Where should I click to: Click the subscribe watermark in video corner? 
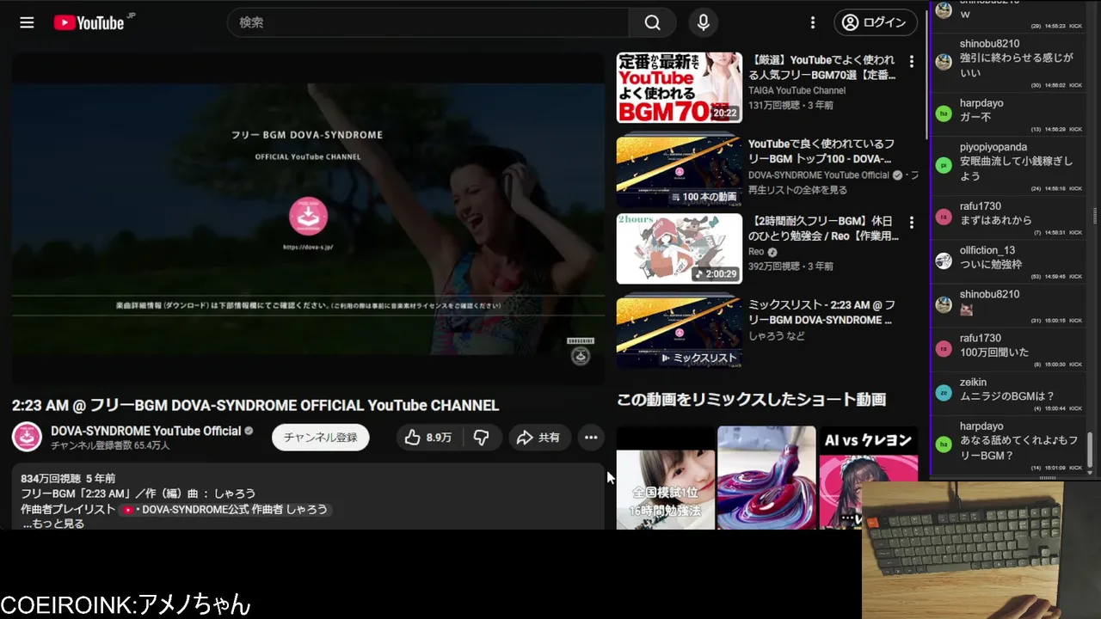click(581, 352)
